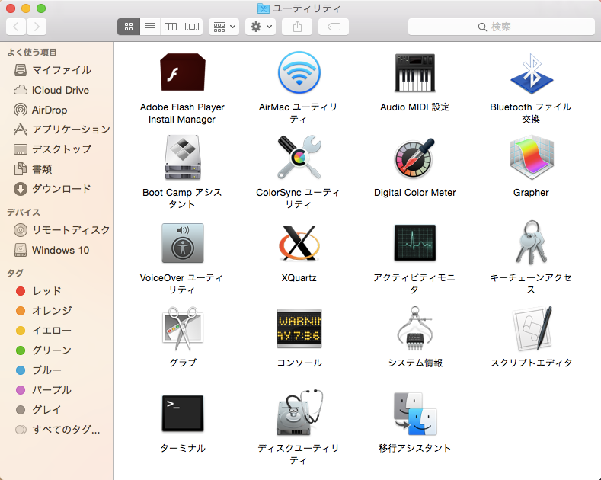Filter by the グレイ tag

pos(56,409)
